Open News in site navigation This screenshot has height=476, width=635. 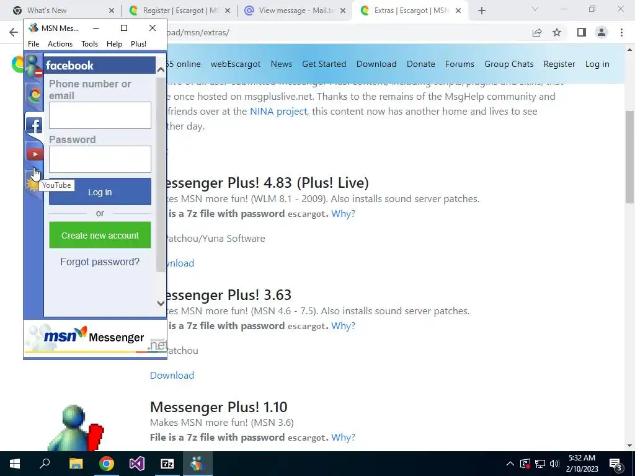pos(282,64)
